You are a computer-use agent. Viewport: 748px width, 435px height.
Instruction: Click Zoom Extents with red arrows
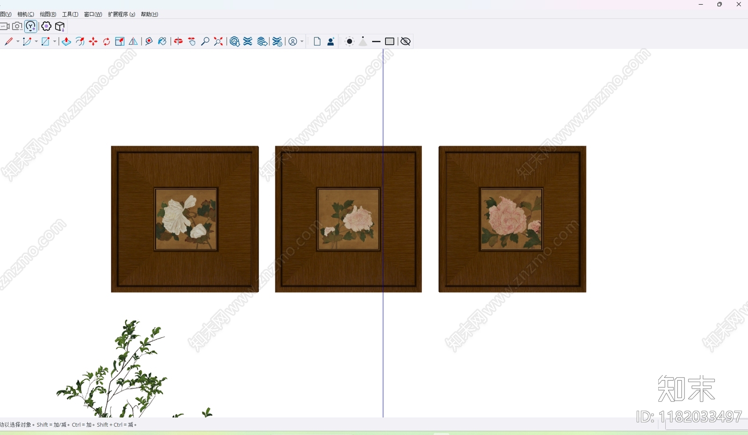pos(218,42)
